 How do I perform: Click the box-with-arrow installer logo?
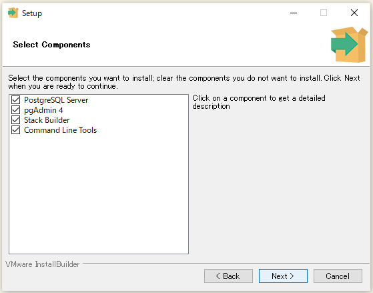click(349, 45)
